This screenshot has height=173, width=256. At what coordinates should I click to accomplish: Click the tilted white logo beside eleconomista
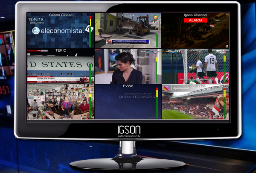tap(90, 29)
